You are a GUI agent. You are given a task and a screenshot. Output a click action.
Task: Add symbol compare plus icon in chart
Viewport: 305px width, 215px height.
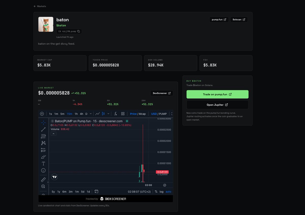point(42,114)
